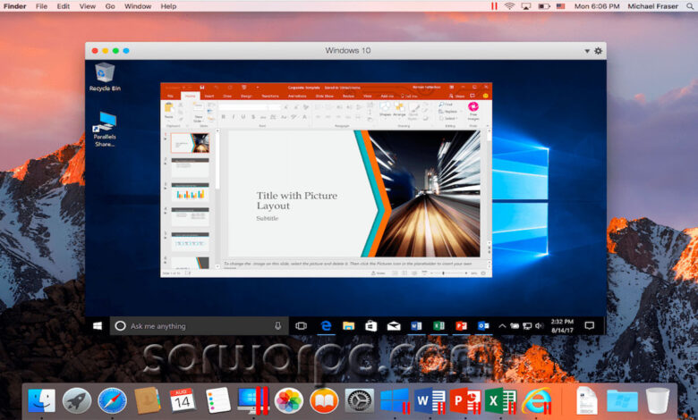698x420 pixels.
Task: Click the volume icon in Windows tray
Action: (x=539, y=326)
